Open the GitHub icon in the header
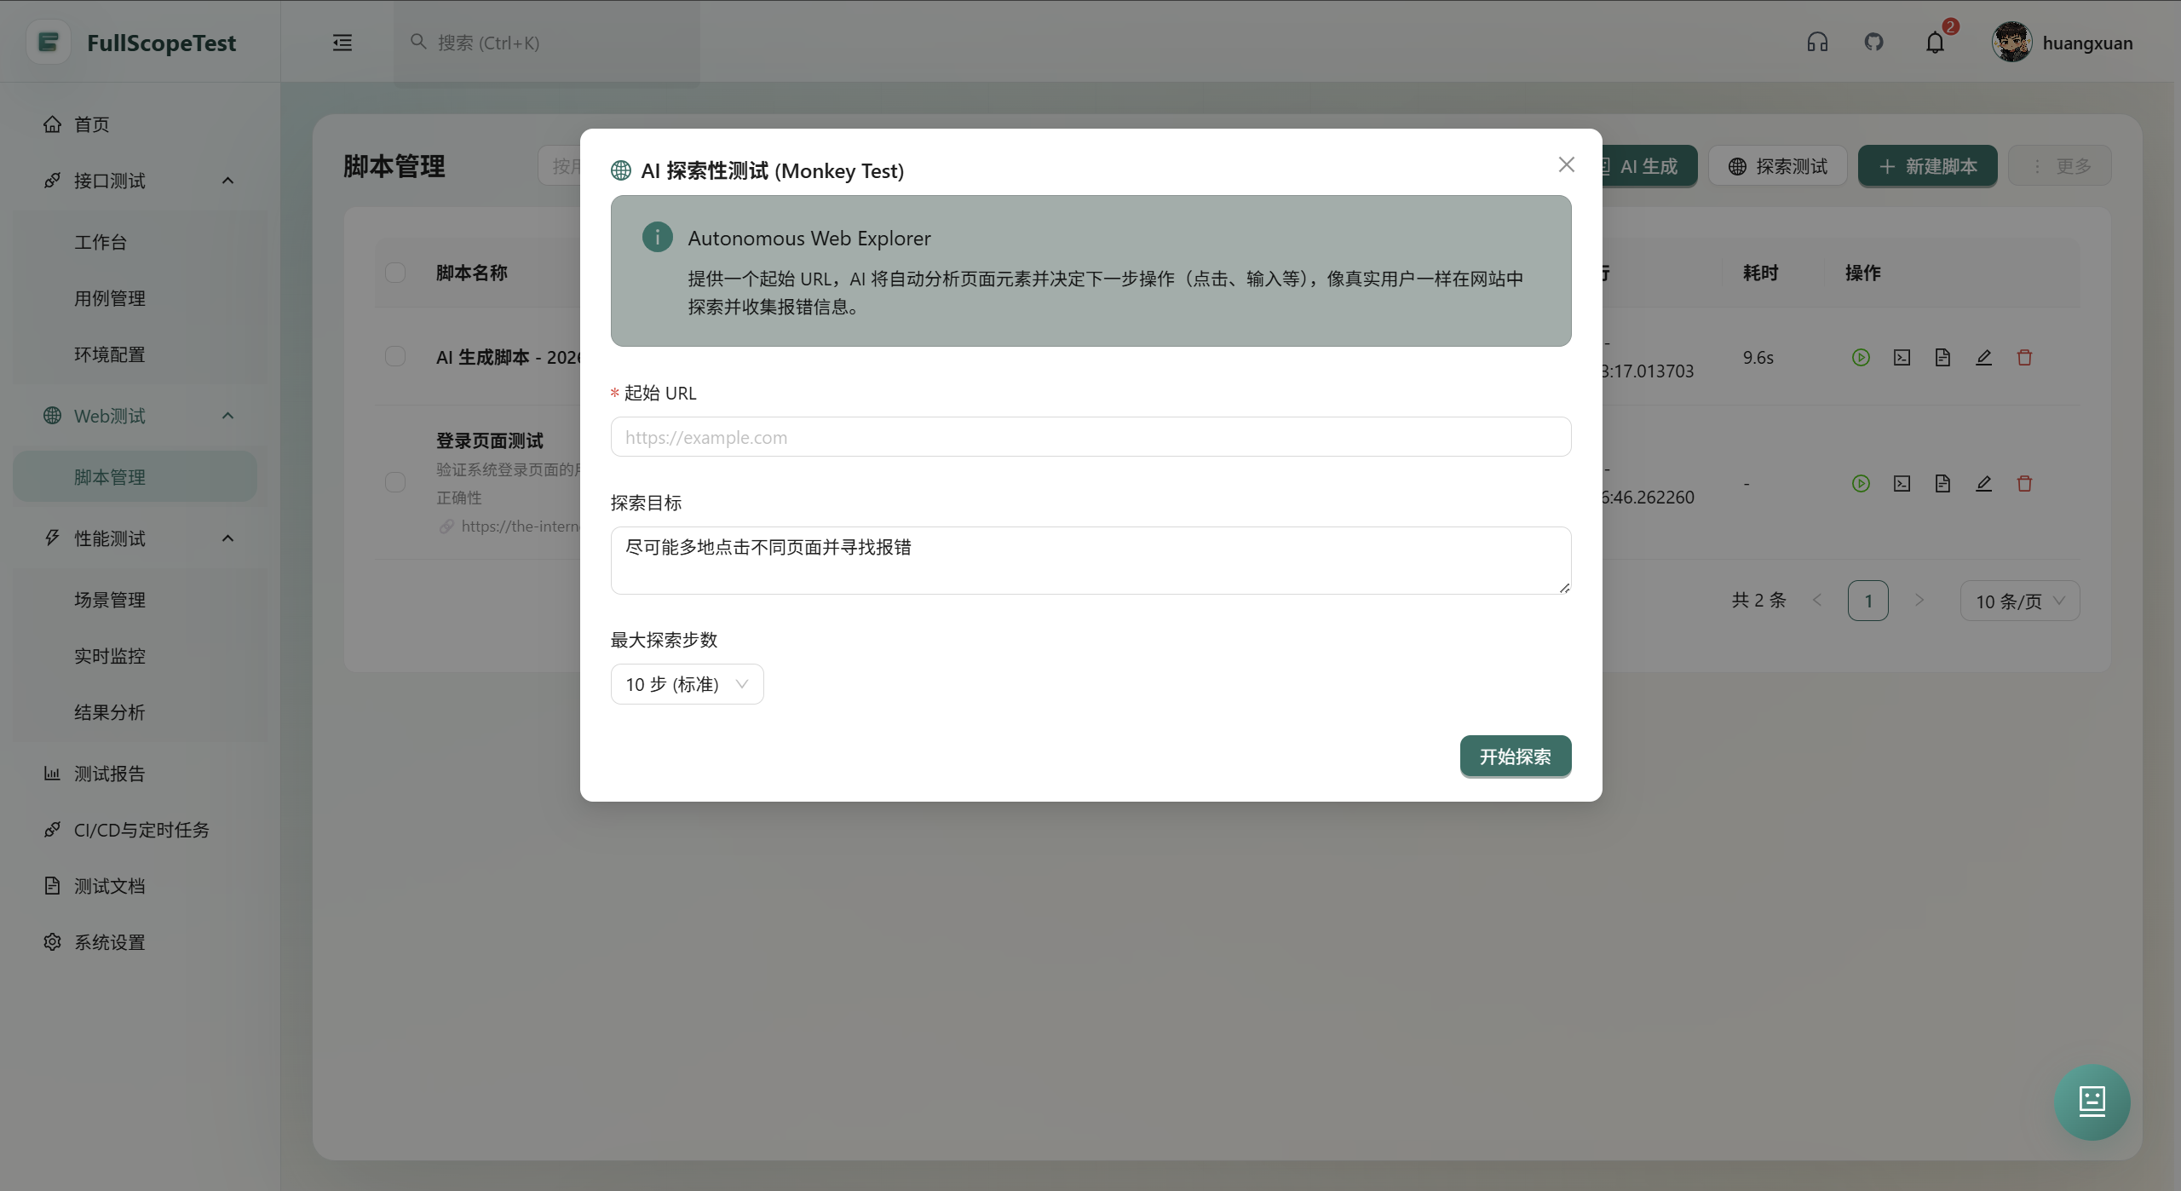The image size is (2181, 1191). tap(1873, 42)
